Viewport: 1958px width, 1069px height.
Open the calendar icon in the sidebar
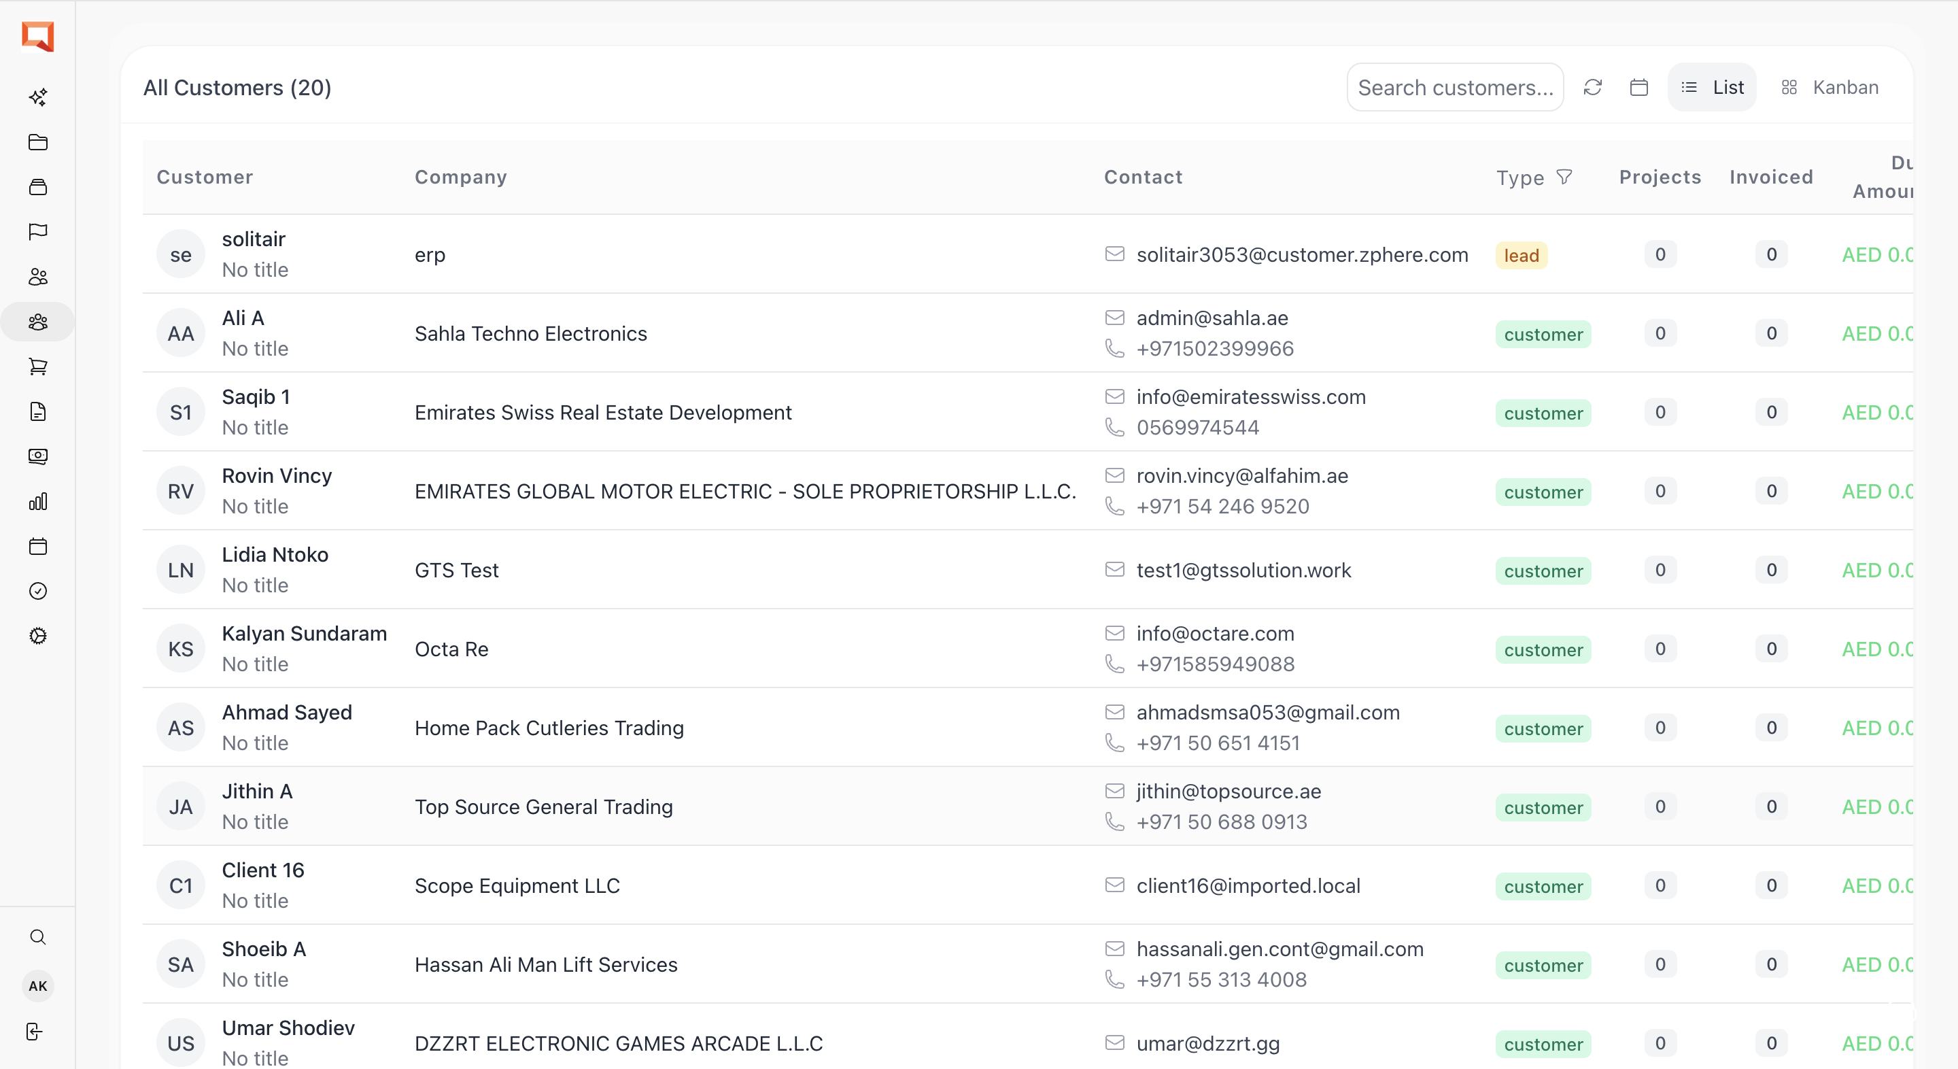(37, 546)
